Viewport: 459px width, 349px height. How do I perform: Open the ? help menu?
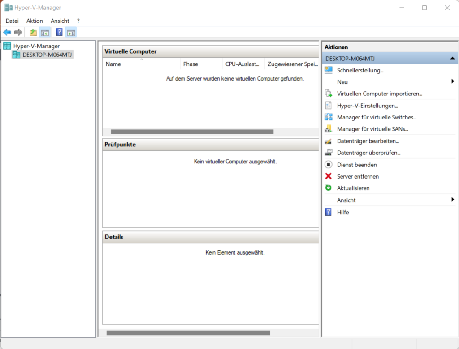click(x=78, y=21)
